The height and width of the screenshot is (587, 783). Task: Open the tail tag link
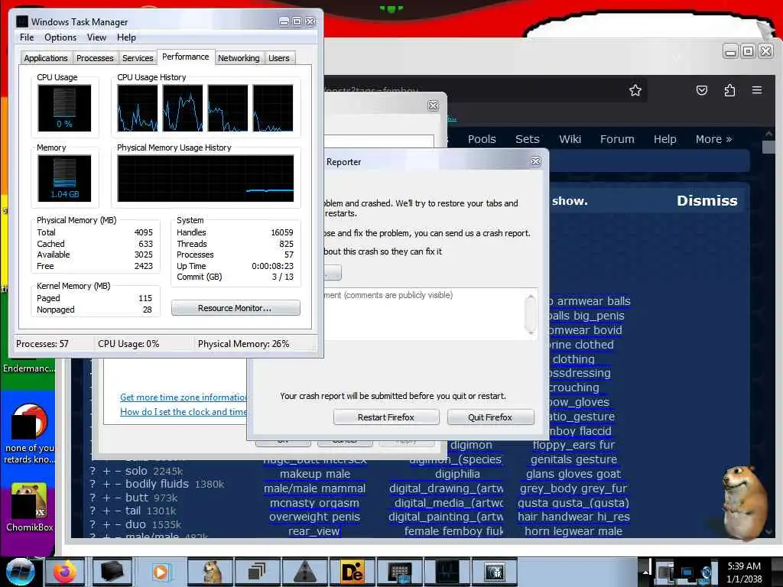click(x=133, y=511)
